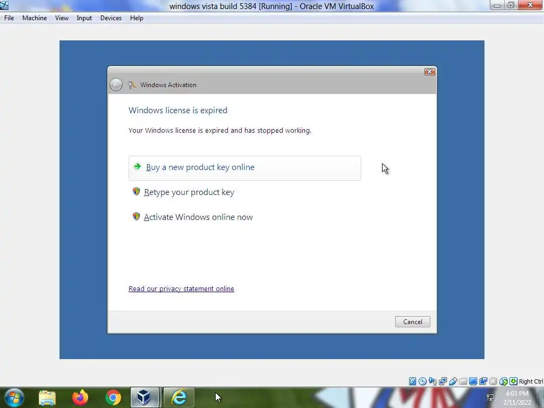This screenshot has width=544, height=408.
Task: Choose Activate Windows online now
Action: click(199, 217)
